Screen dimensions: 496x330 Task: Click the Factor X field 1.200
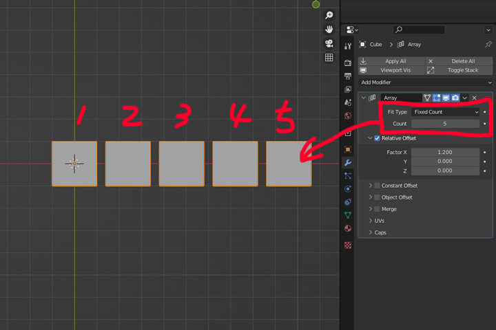pos(445,152)
